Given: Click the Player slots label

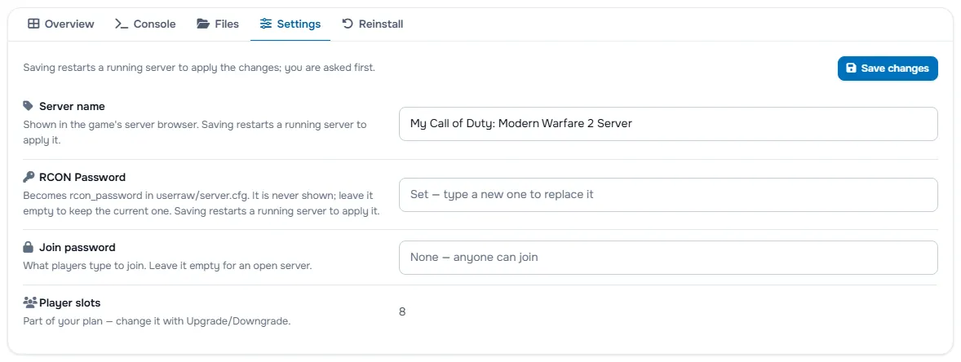Looking at the screenshot, I should pos(70,302).
